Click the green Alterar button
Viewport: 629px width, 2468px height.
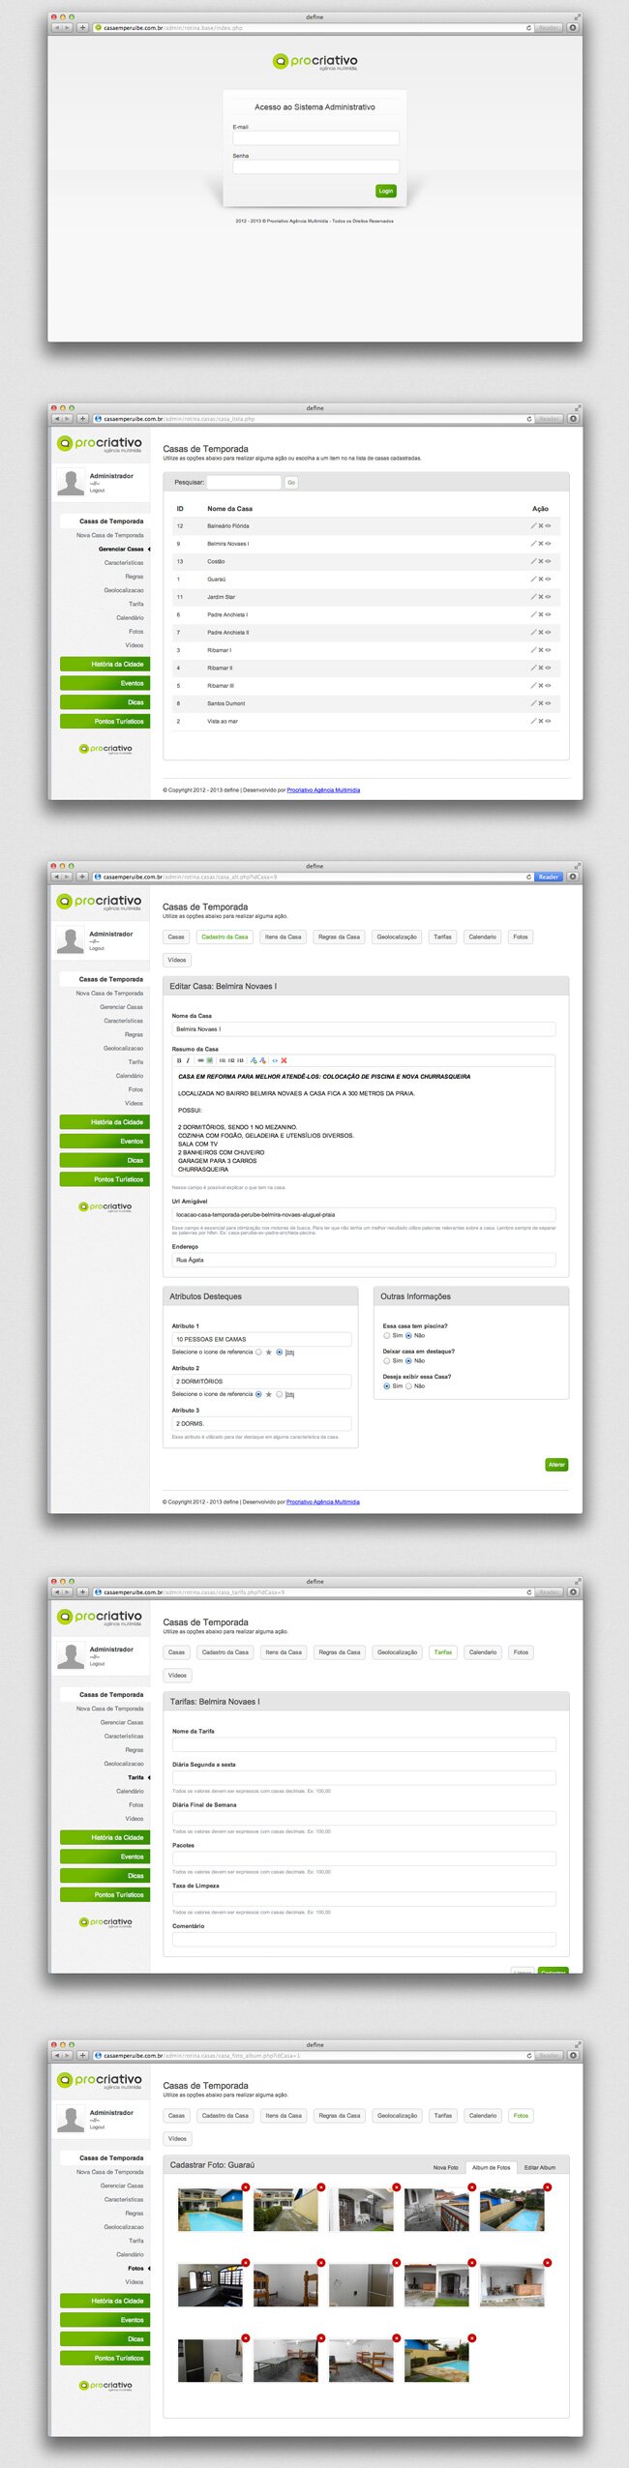click(x=556, y=1464)
